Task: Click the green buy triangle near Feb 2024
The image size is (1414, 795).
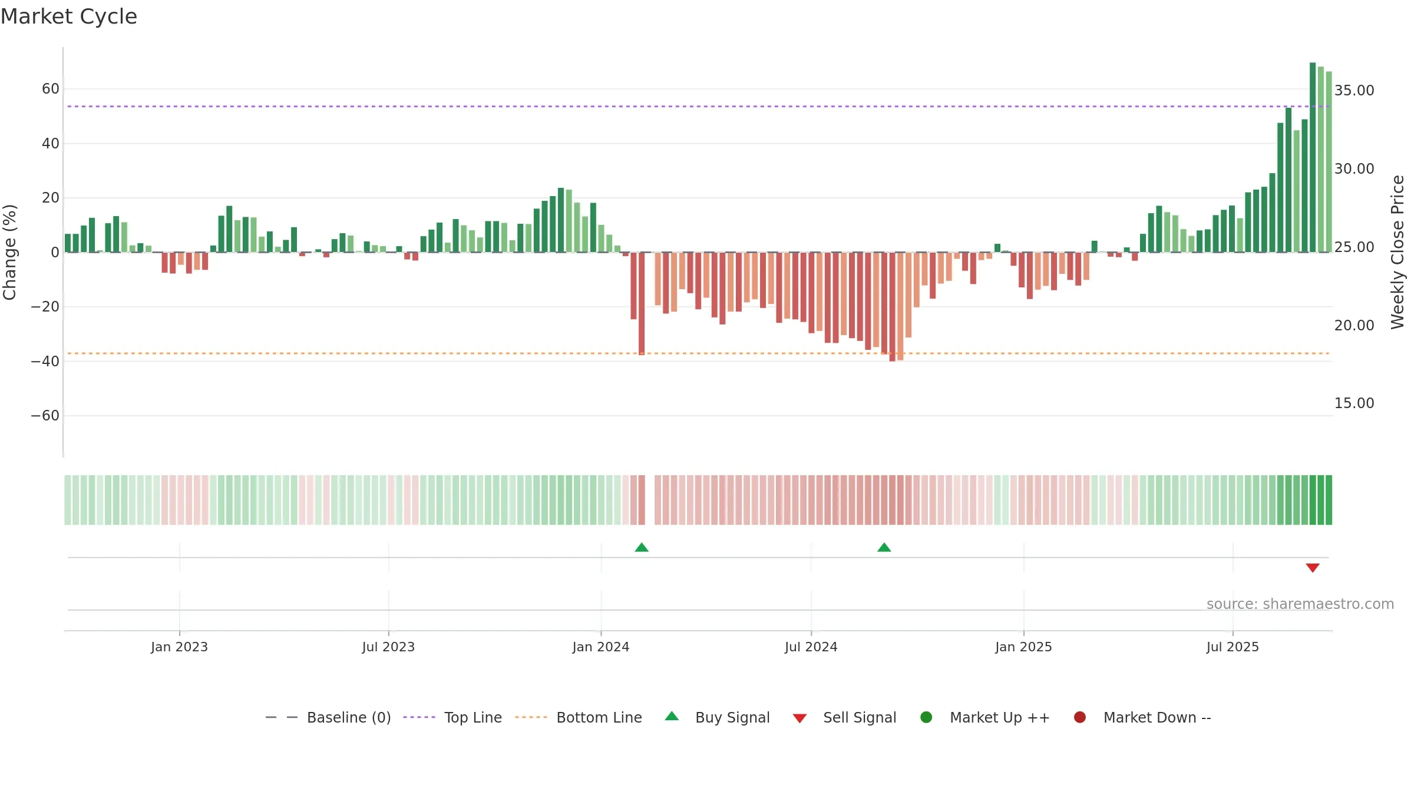Action: tap(642, 548)
